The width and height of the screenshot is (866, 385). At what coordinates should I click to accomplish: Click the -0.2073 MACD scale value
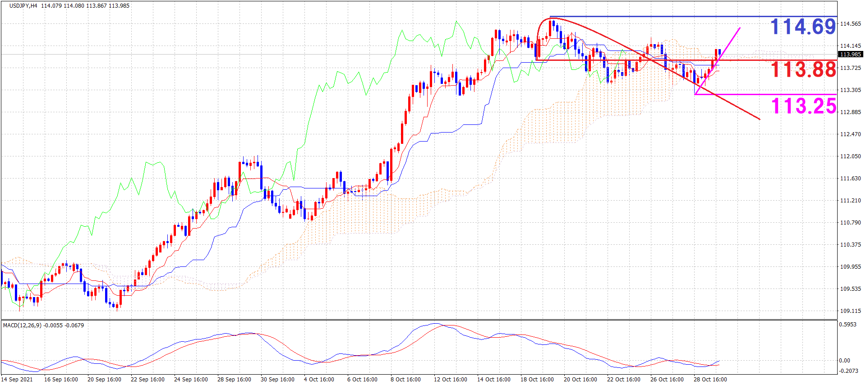pos(848,371)
